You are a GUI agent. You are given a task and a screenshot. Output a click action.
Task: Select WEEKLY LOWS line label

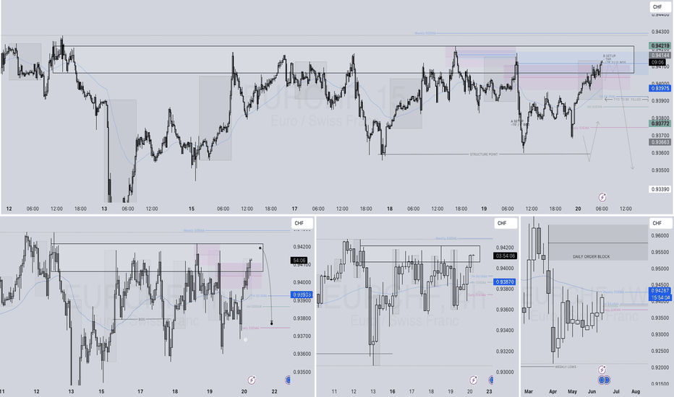coord(566,367)
